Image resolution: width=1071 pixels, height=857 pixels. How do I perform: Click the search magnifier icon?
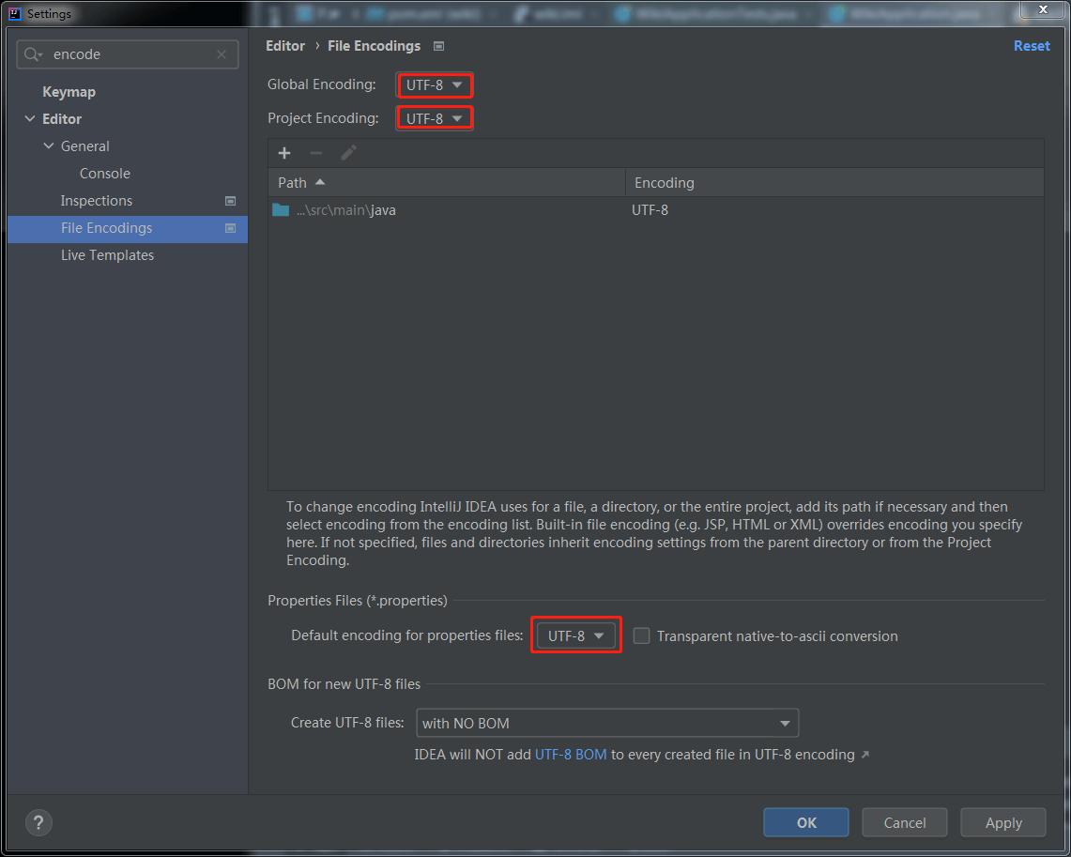pyautogui.click(x=32, y=54)
